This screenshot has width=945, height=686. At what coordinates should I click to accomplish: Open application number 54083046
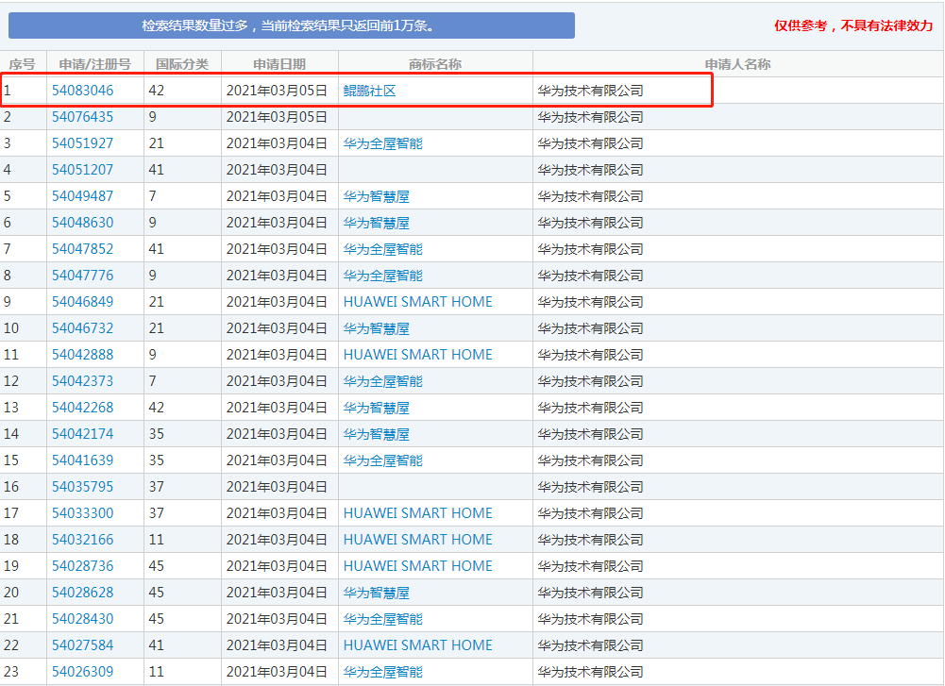82,91
